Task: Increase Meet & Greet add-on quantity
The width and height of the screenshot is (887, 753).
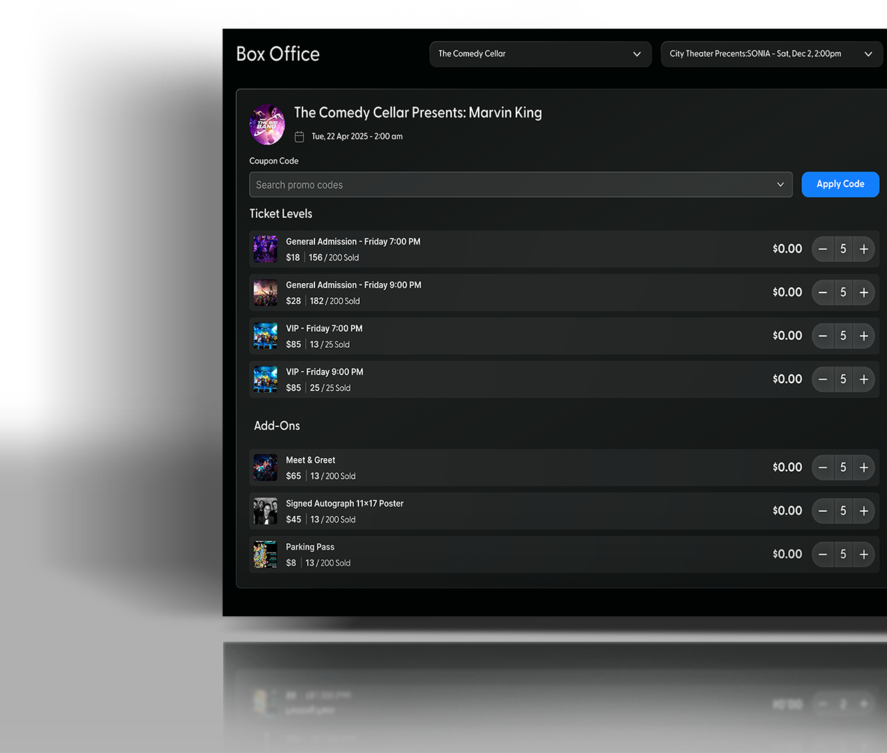Action: pyautogui.click(x=864, y=468)
